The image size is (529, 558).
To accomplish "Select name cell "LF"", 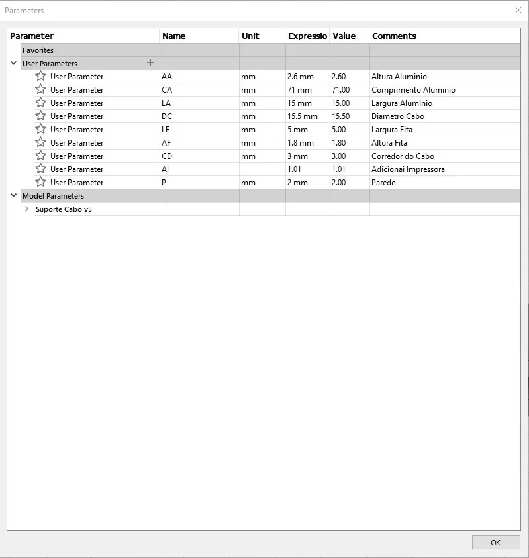I will [199, 130].
